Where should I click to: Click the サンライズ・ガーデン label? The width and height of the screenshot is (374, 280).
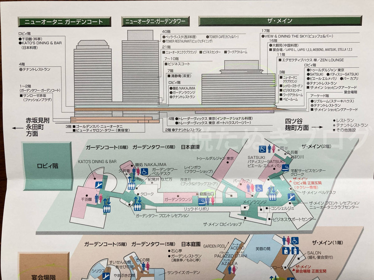pyautogui.click(x=183, y=273)
